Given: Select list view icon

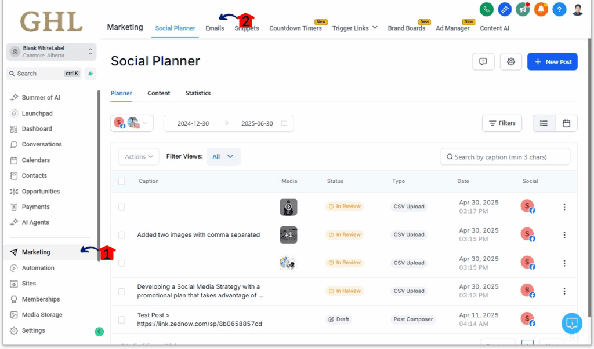Looking at the screenshot, I should click(x=544, y=123).
